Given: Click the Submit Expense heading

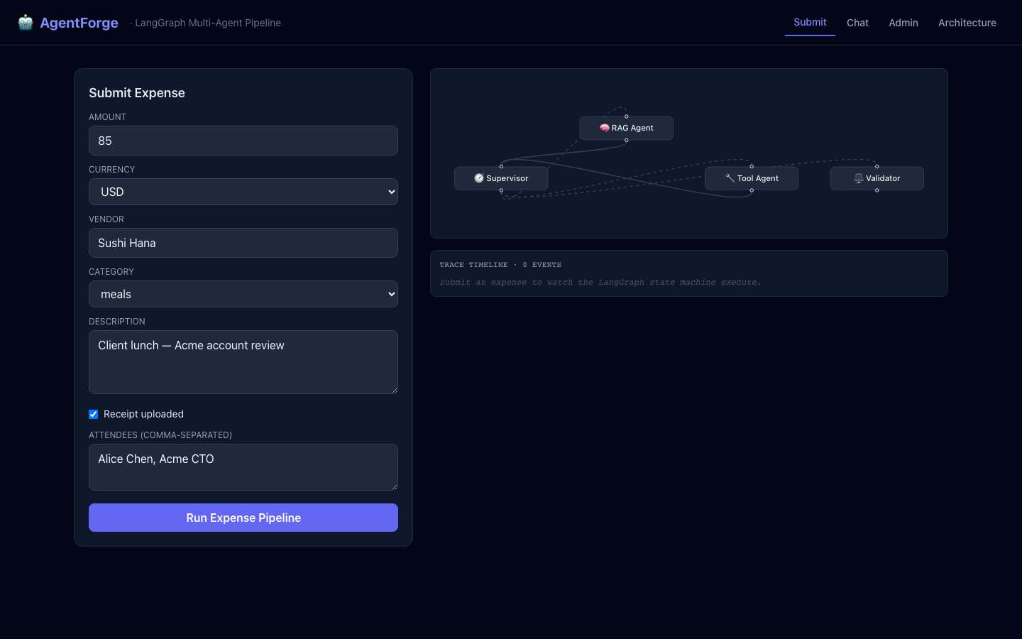Looking at the screenshot, I should pos(137,93).
